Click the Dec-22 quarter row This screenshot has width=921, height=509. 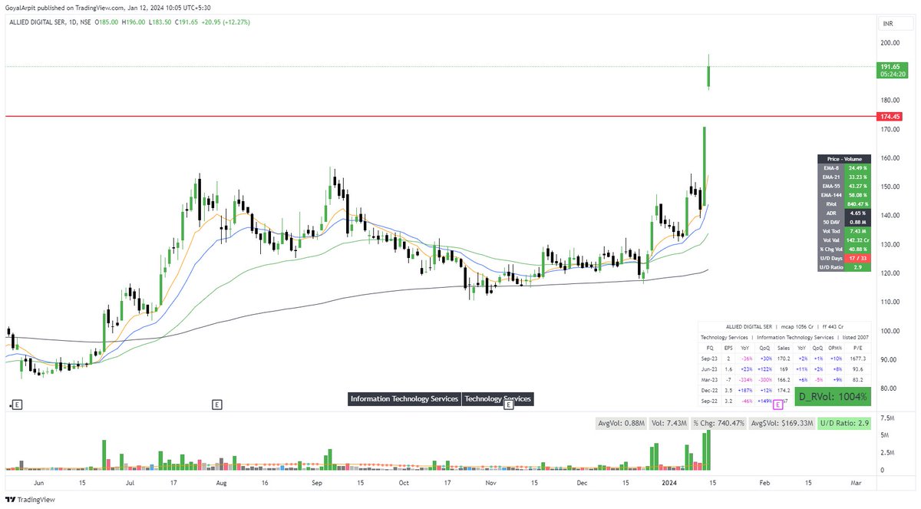point(785,390)
